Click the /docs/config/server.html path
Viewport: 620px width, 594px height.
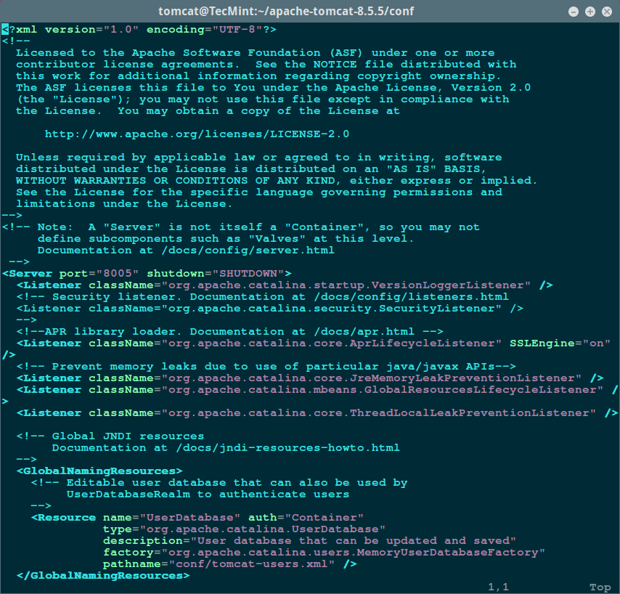coord(248,251)
